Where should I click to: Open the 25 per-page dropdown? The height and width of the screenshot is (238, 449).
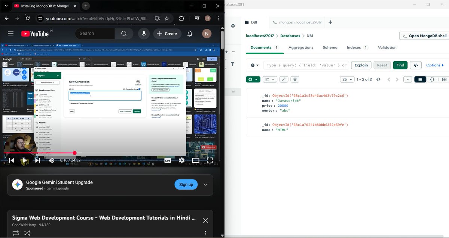pos(347,79)
